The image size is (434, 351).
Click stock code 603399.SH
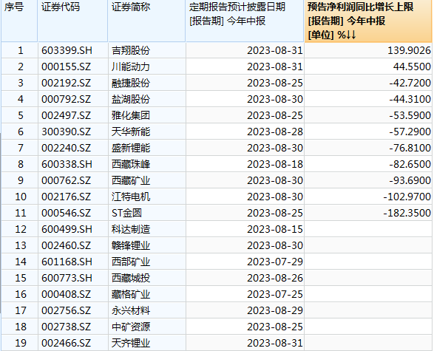(x=67, y=50)
